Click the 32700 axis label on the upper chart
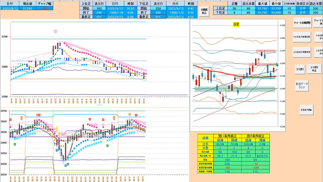323x182 pixels. coord(4,37)
